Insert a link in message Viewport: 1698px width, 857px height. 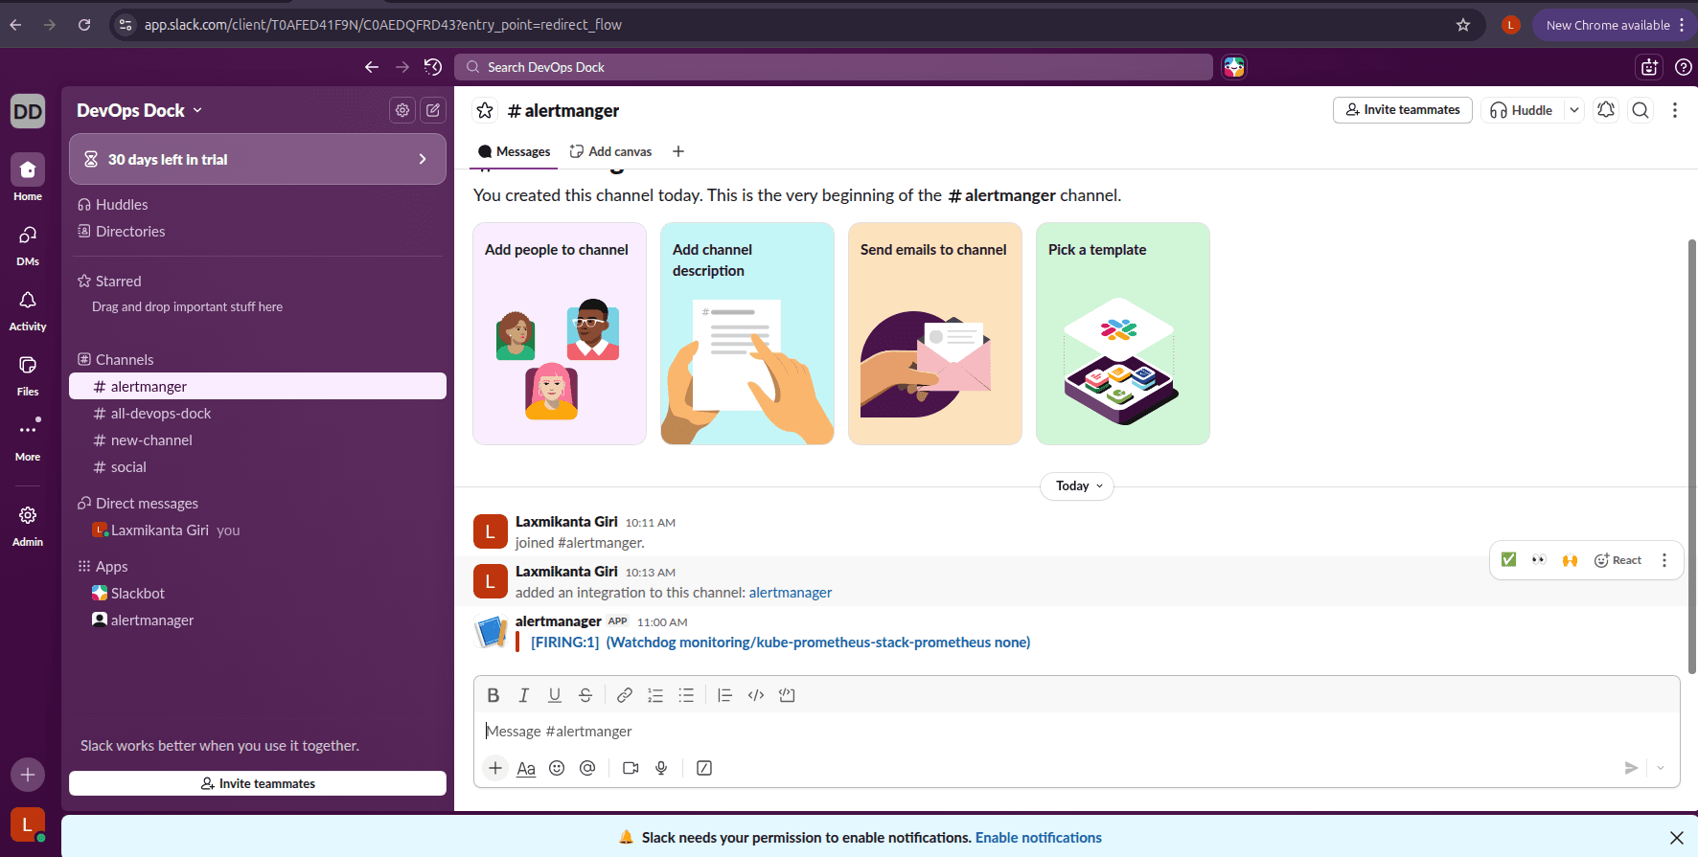click(x=625, y=695)
